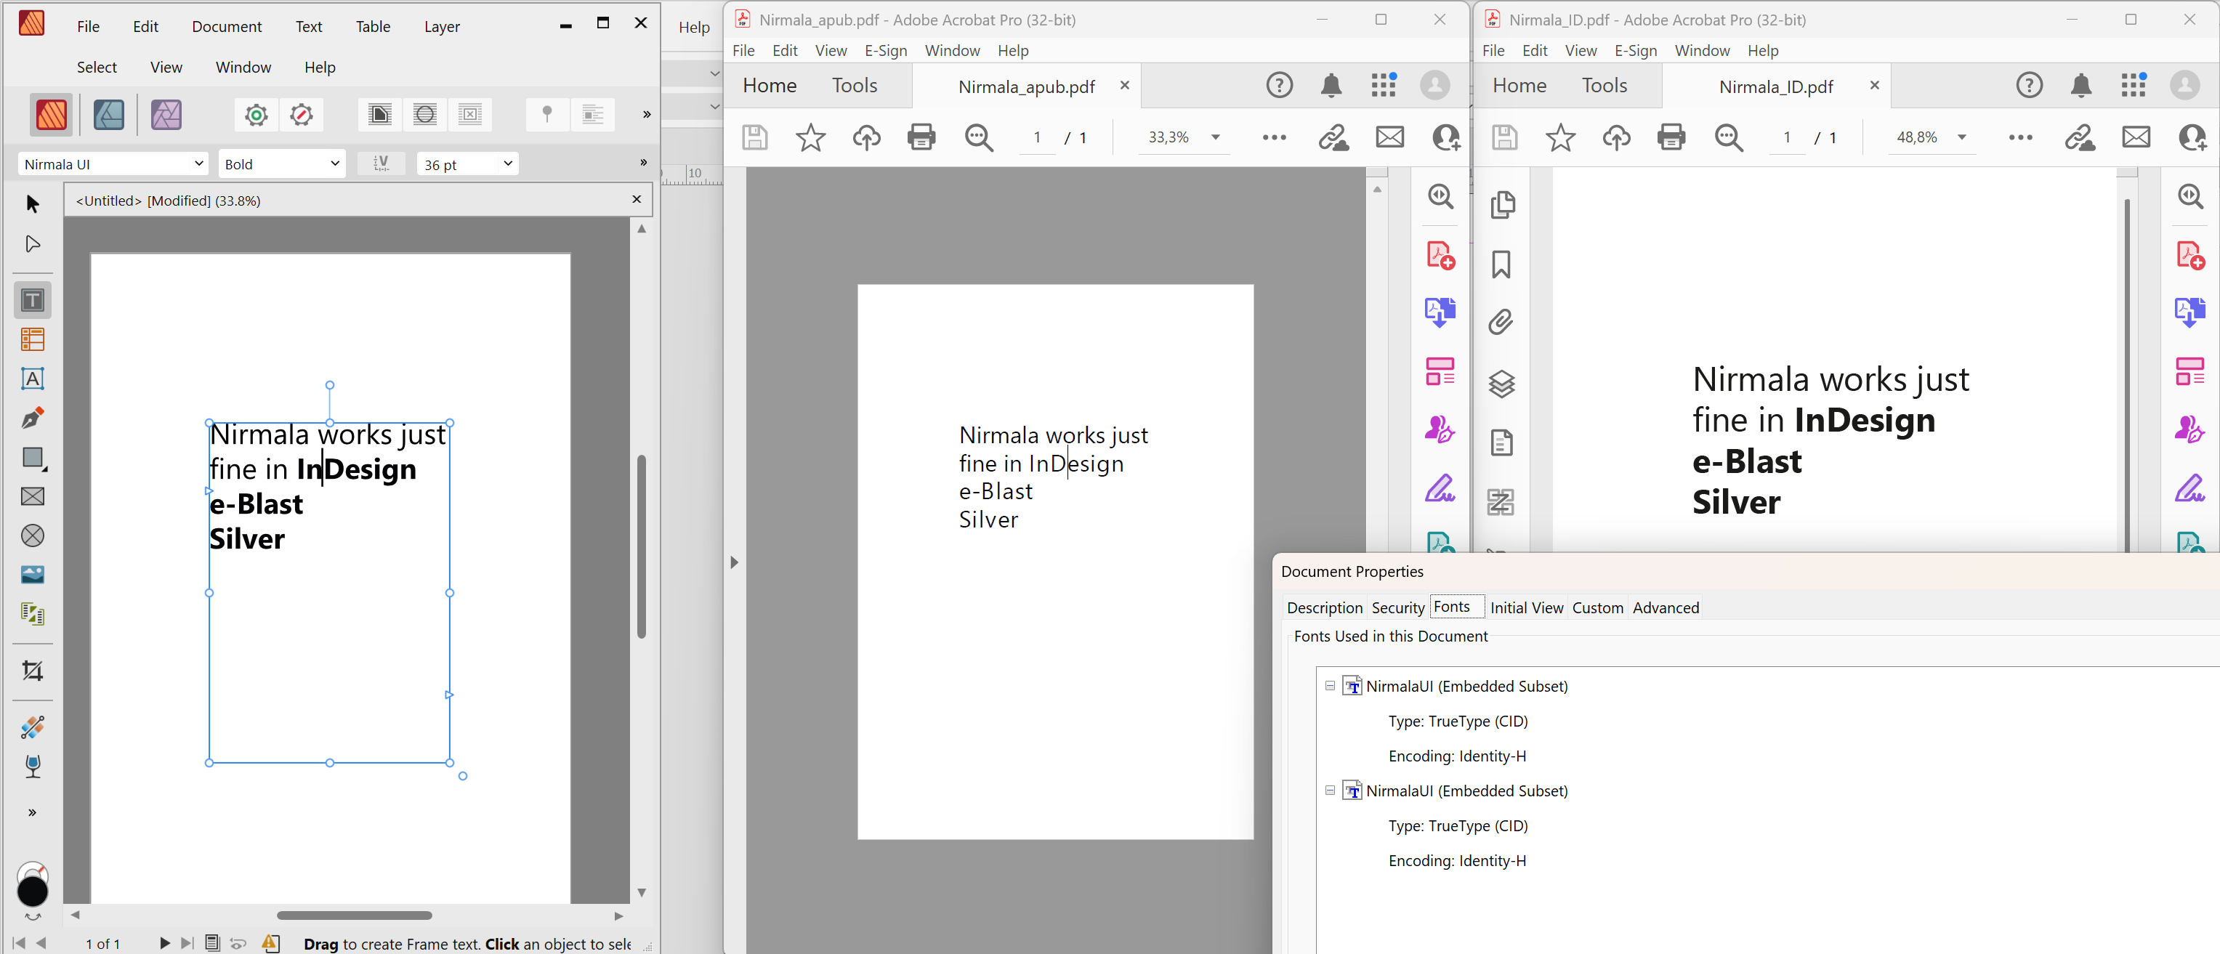Screen dimensions: 2220x954
Task: Select the Artistic Text tool
Action: tap(33, 379)
